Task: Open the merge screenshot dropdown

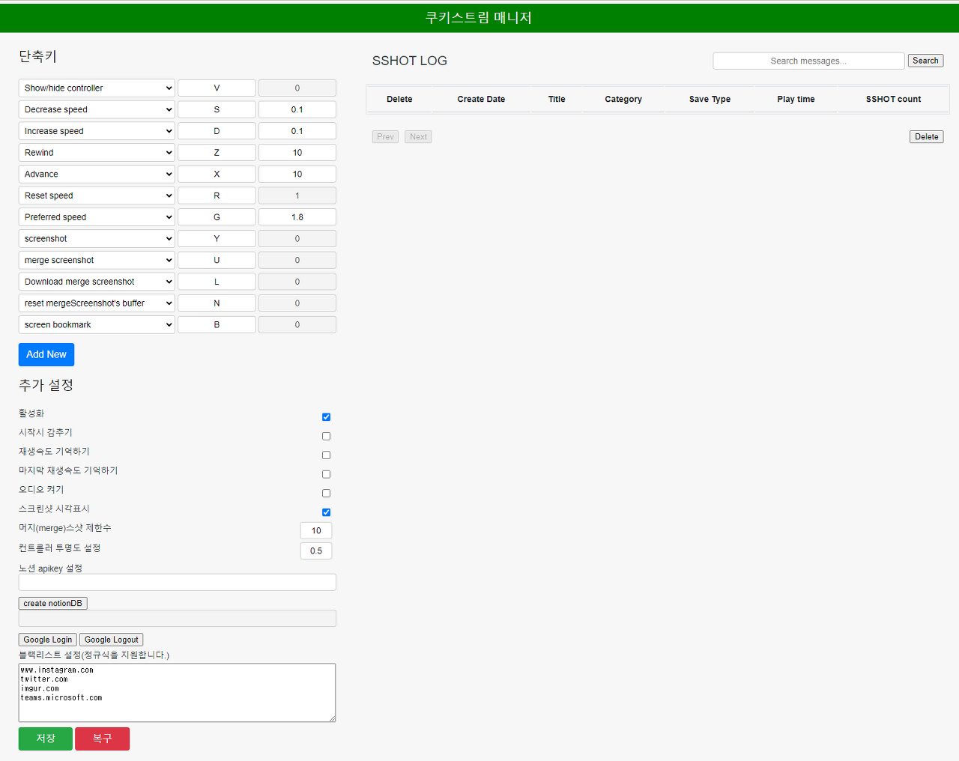Action: point(97,260)
